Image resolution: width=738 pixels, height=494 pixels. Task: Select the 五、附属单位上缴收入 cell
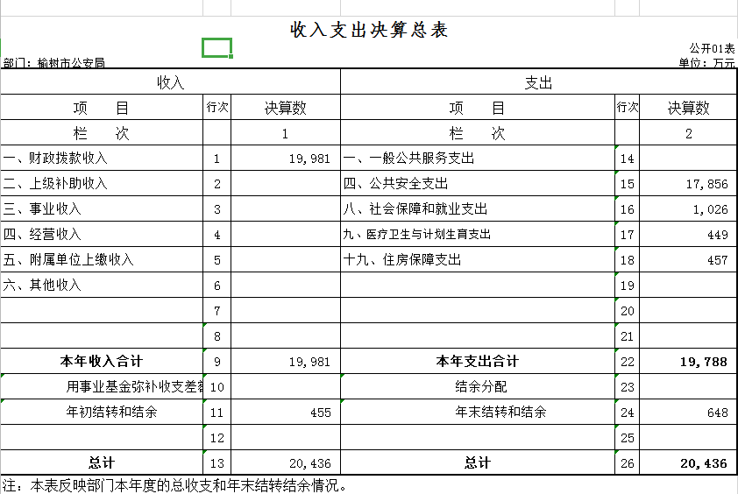click(x=68, y=260)
